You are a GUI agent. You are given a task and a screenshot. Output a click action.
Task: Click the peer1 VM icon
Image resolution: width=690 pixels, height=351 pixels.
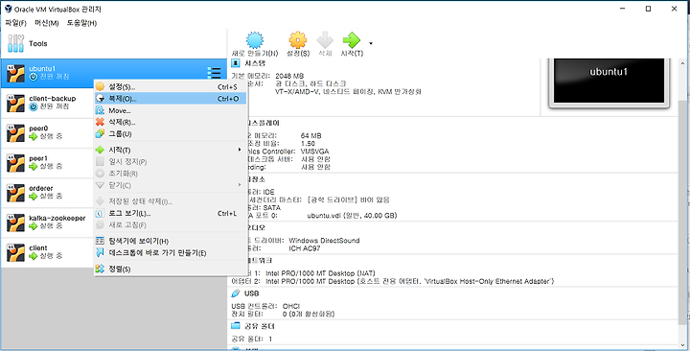[15, 163]
